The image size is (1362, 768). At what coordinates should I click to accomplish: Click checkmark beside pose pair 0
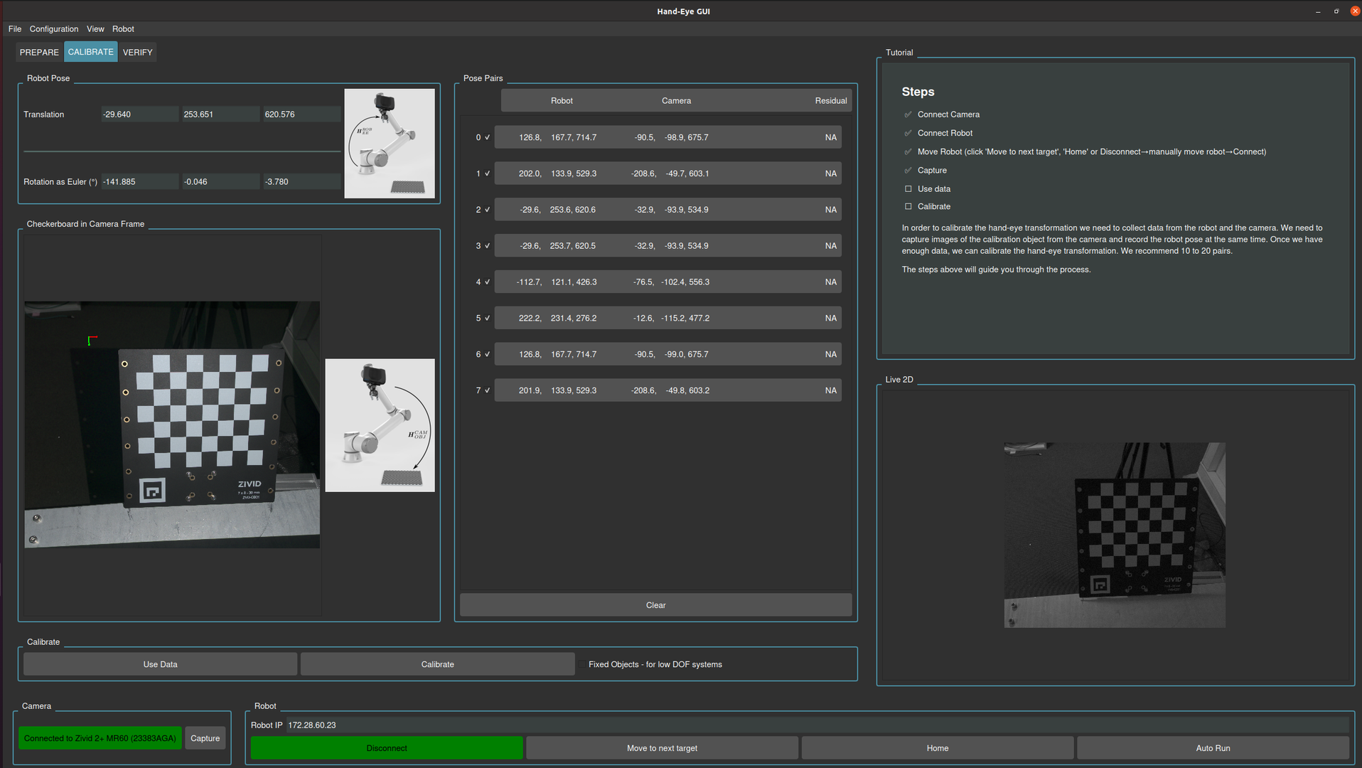(487, 137)
